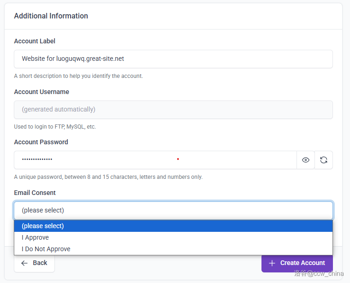The height and width of the screenshot is (283, 350).
Task: Choose "I Do Not Approve" from the list
Action: [46, 249]
